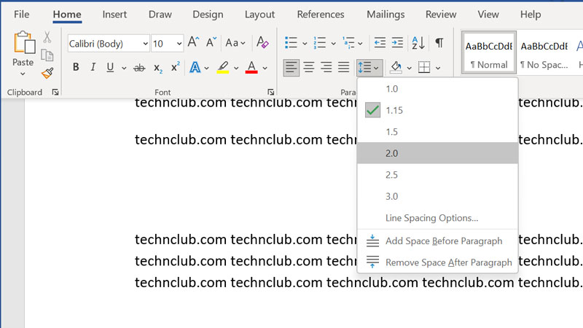Screen dimensions: 583x328
Task: Toggle bold formatting
Action: [x=76, y=67]
